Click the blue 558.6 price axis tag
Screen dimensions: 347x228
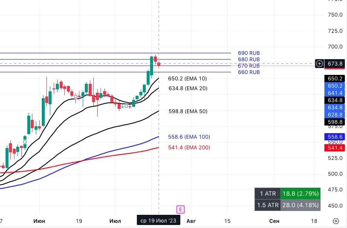pos(335,137)
